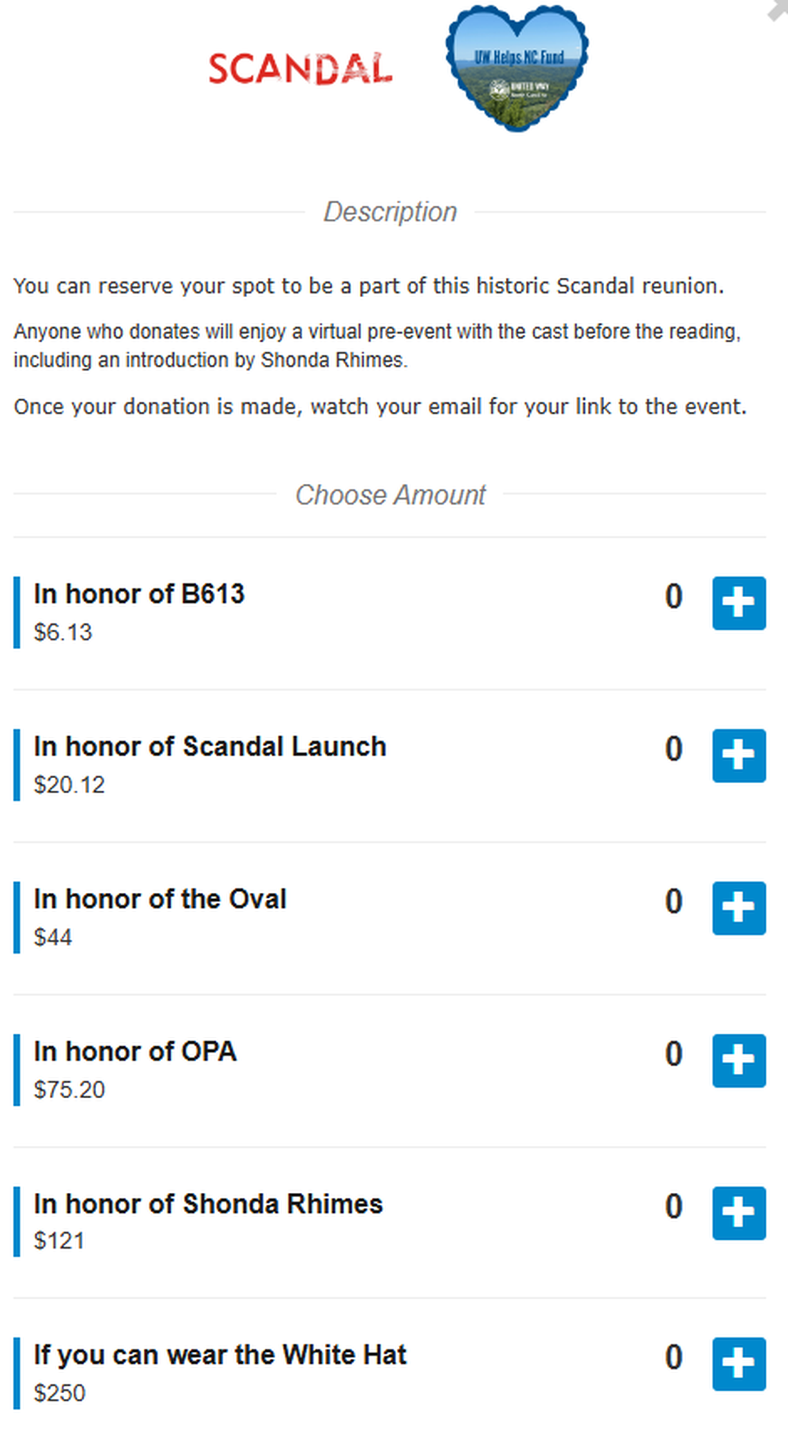Expand the Choose Amount section header
This screenshot has height=1443, width=788.
(x=391, y=494)
